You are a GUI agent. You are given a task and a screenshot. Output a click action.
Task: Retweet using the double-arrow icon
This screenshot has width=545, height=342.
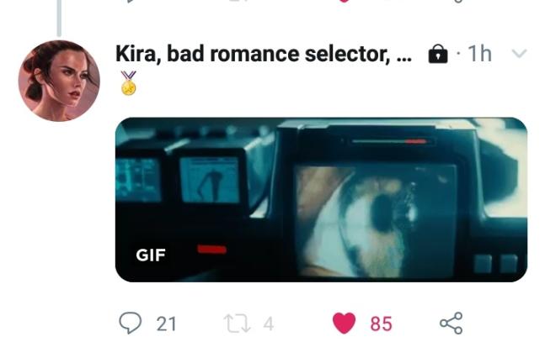click(237, 324)
